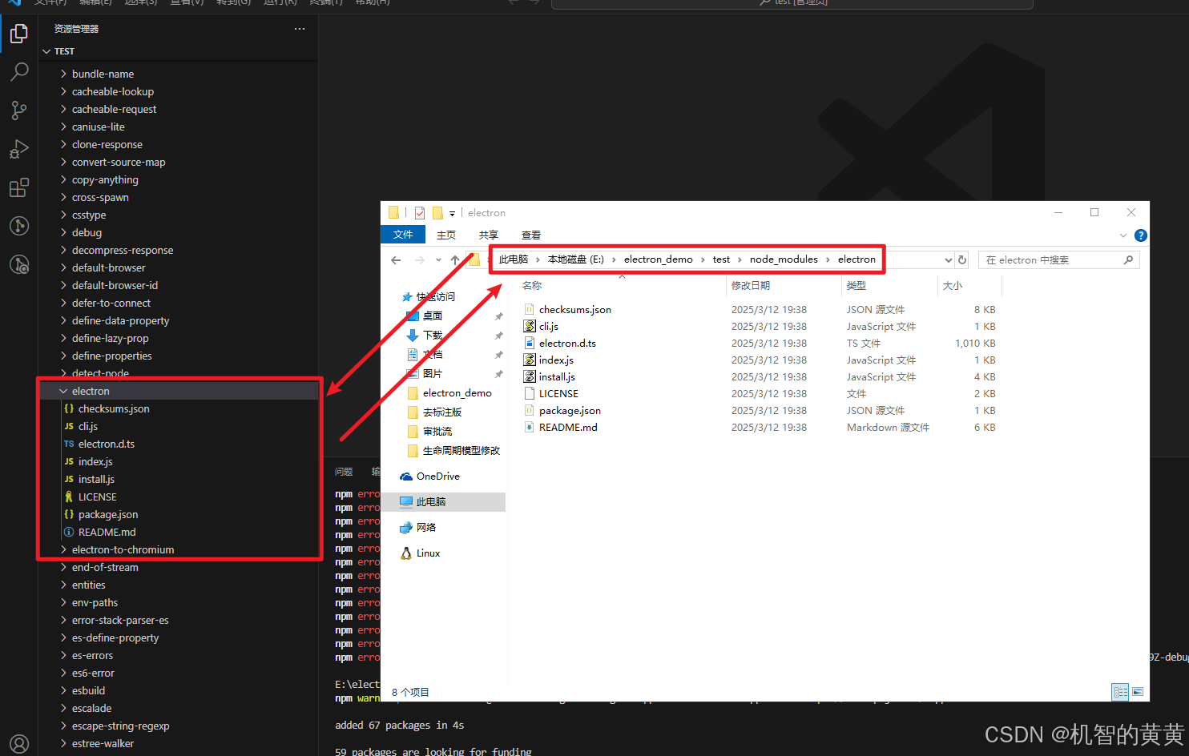Open the Extensions view in VS Code

click(x=18, y=187)
